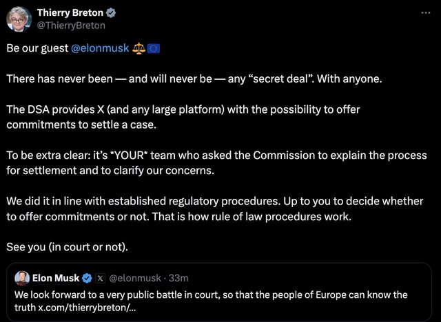
Task: Click the balance scales emoji
Action: 139,48
